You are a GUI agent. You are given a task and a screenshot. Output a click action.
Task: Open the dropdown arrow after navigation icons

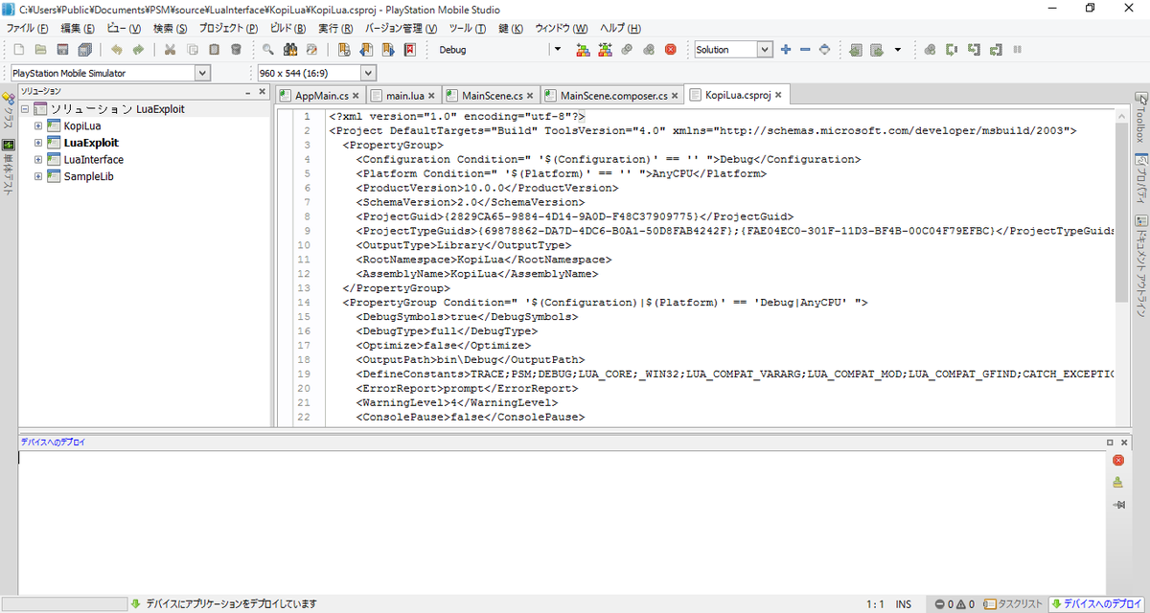898,50
